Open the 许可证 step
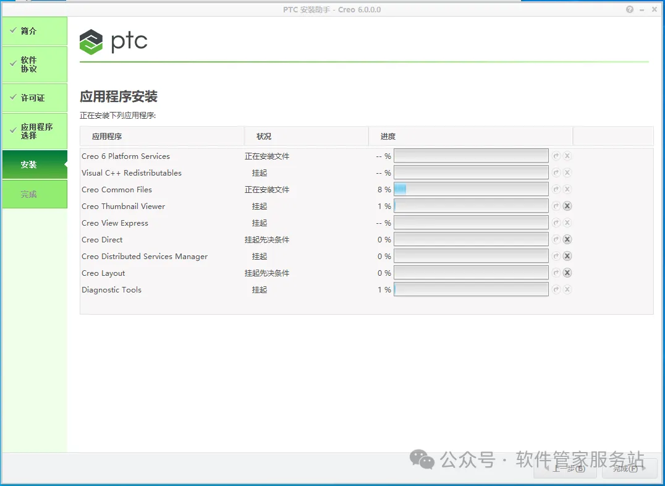Image resolution: width=665 pixels, height=486 pixels. pyautogui.click(x=35, y=98)
